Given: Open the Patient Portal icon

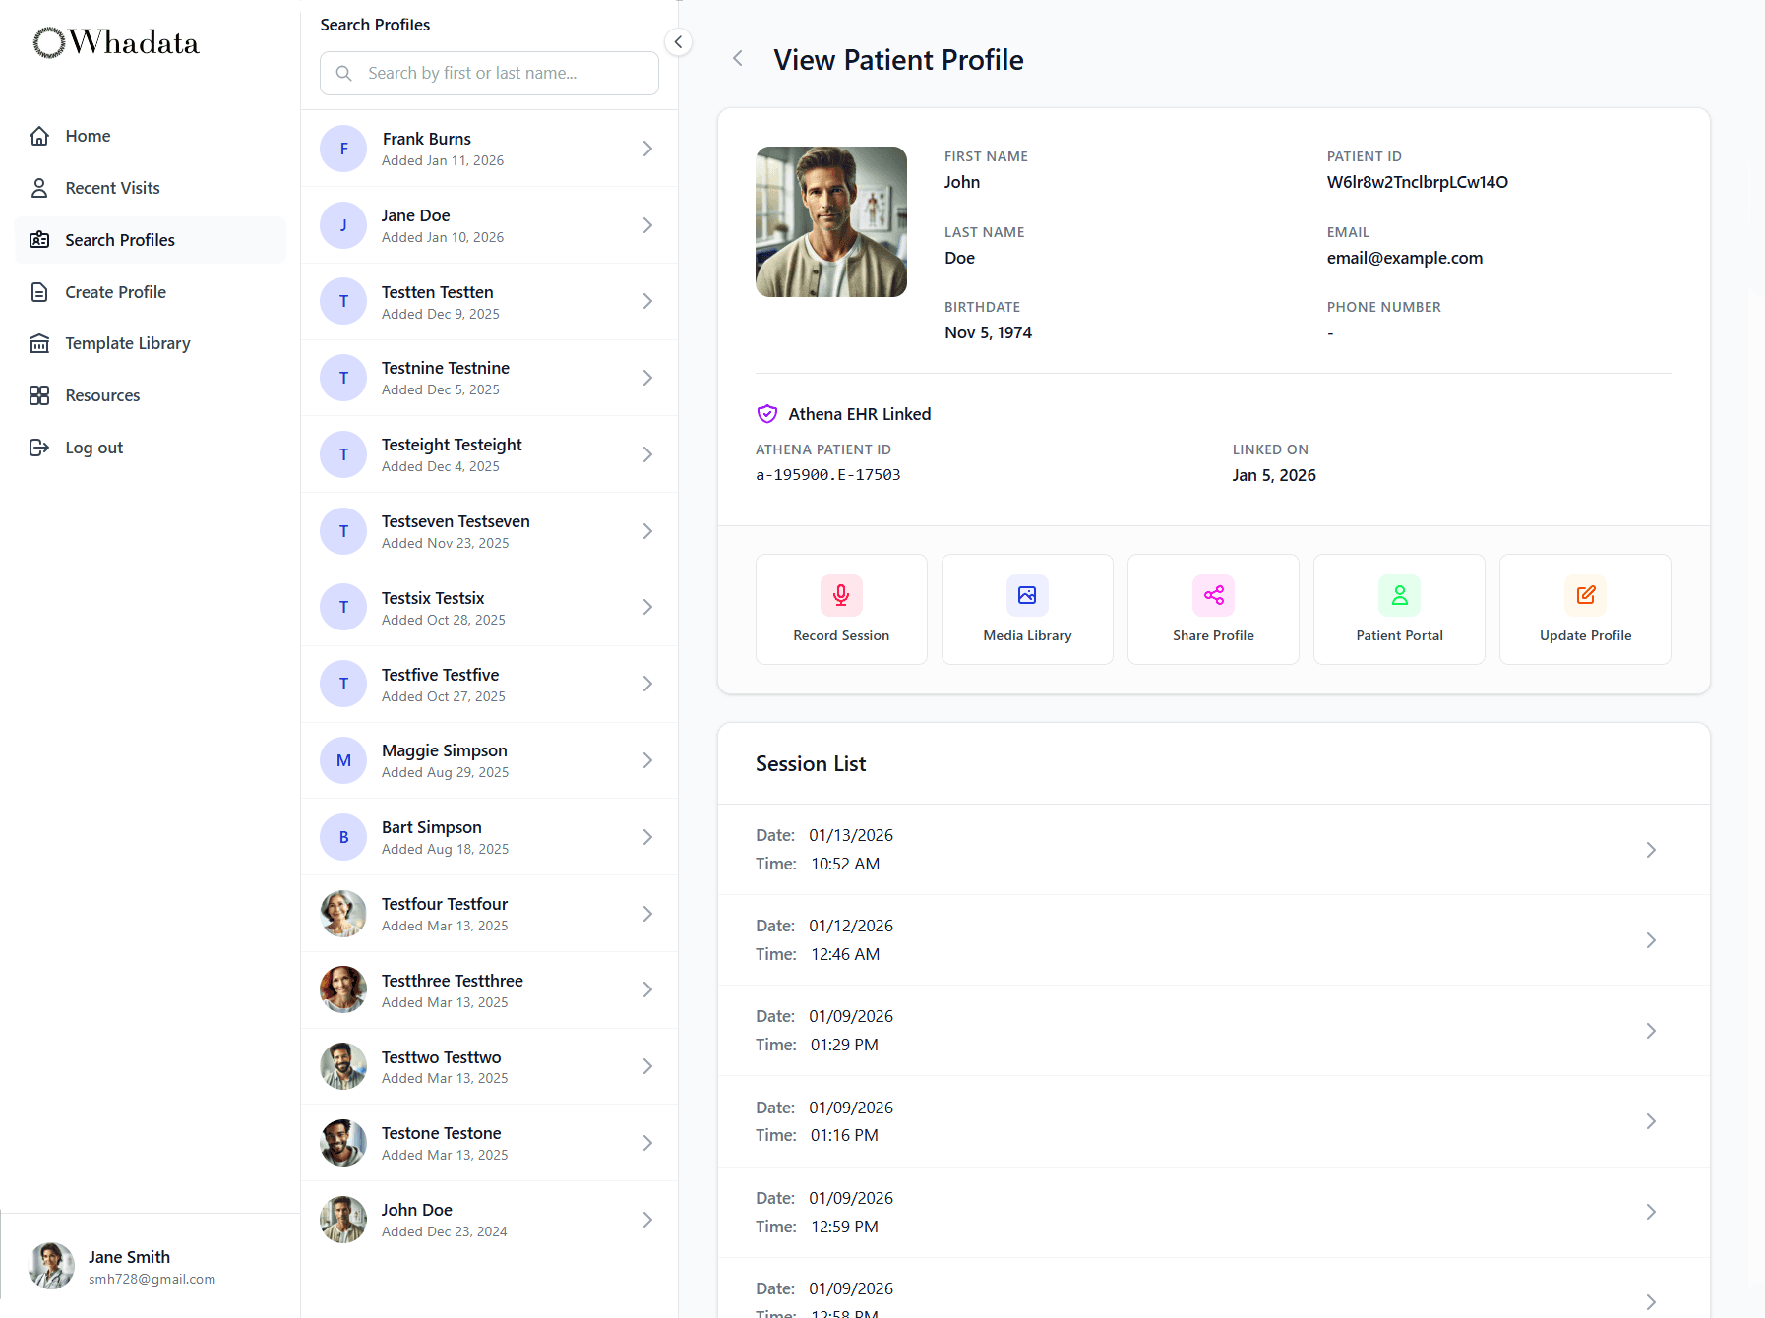Looking at the screenshot, I should point(1399,595).
